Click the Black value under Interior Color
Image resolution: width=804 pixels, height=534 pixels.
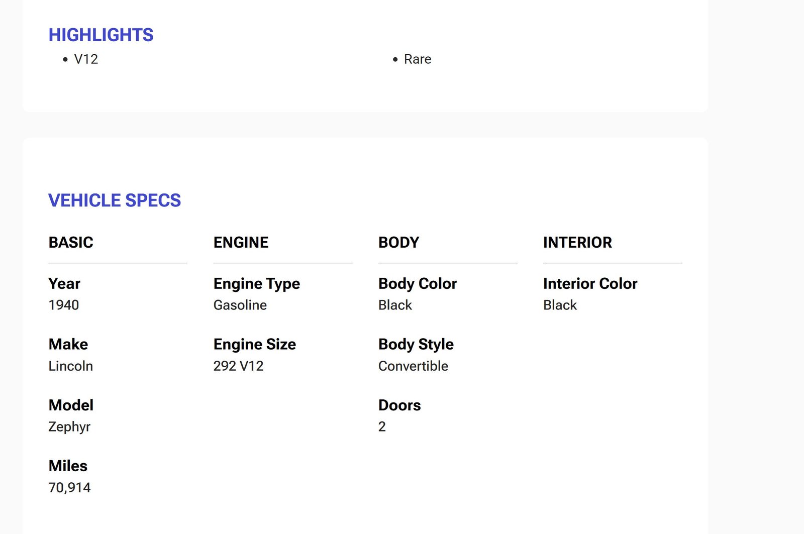(x=560, y=305)
